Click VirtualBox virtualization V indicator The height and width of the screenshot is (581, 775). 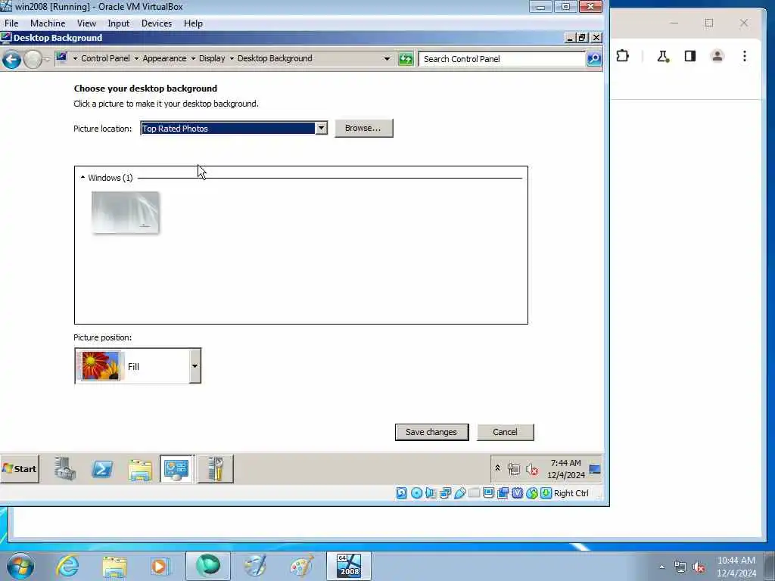[x=517, y=493]
